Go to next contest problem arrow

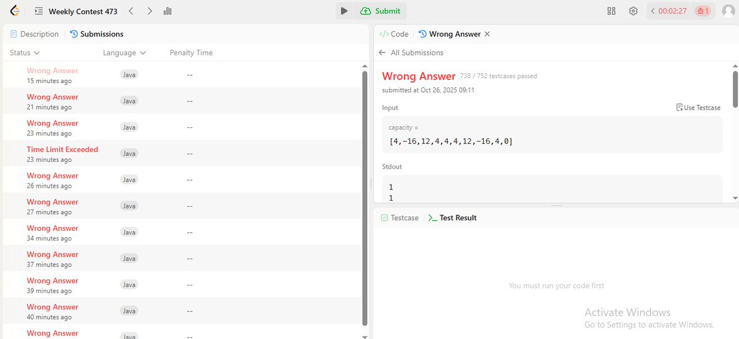pos(150,11)
